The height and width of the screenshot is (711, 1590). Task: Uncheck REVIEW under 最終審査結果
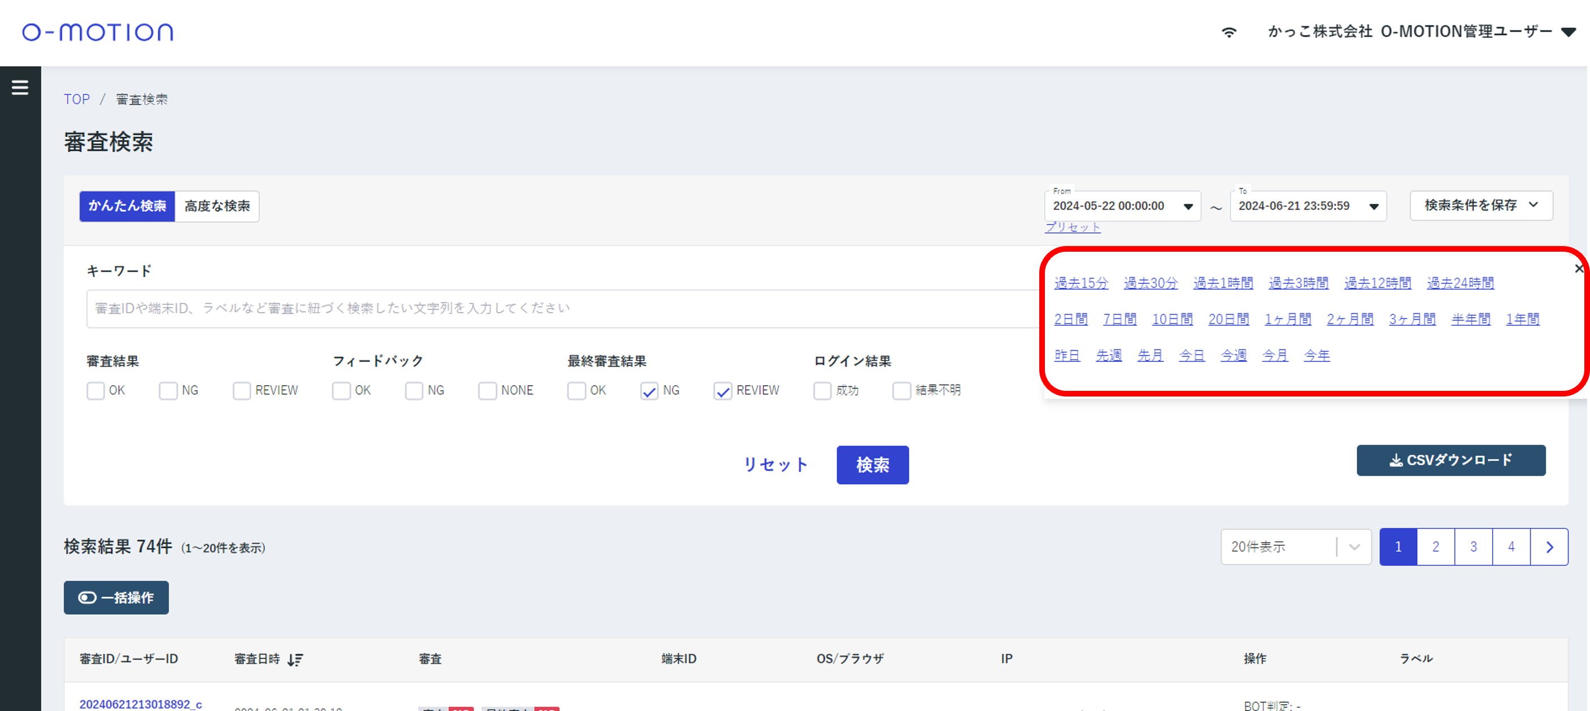point(722,391)
